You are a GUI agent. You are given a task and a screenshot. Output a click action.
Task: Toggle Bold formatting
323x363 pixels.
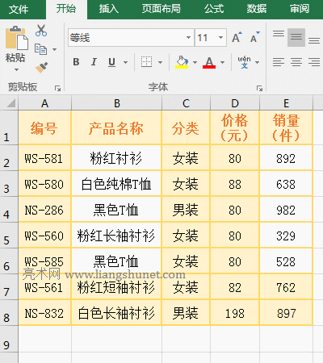76,62
